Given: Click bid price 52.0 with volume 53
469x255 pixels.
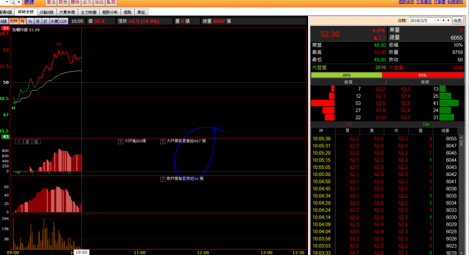Looking at the screenshot, I should [x=380, y=103].
